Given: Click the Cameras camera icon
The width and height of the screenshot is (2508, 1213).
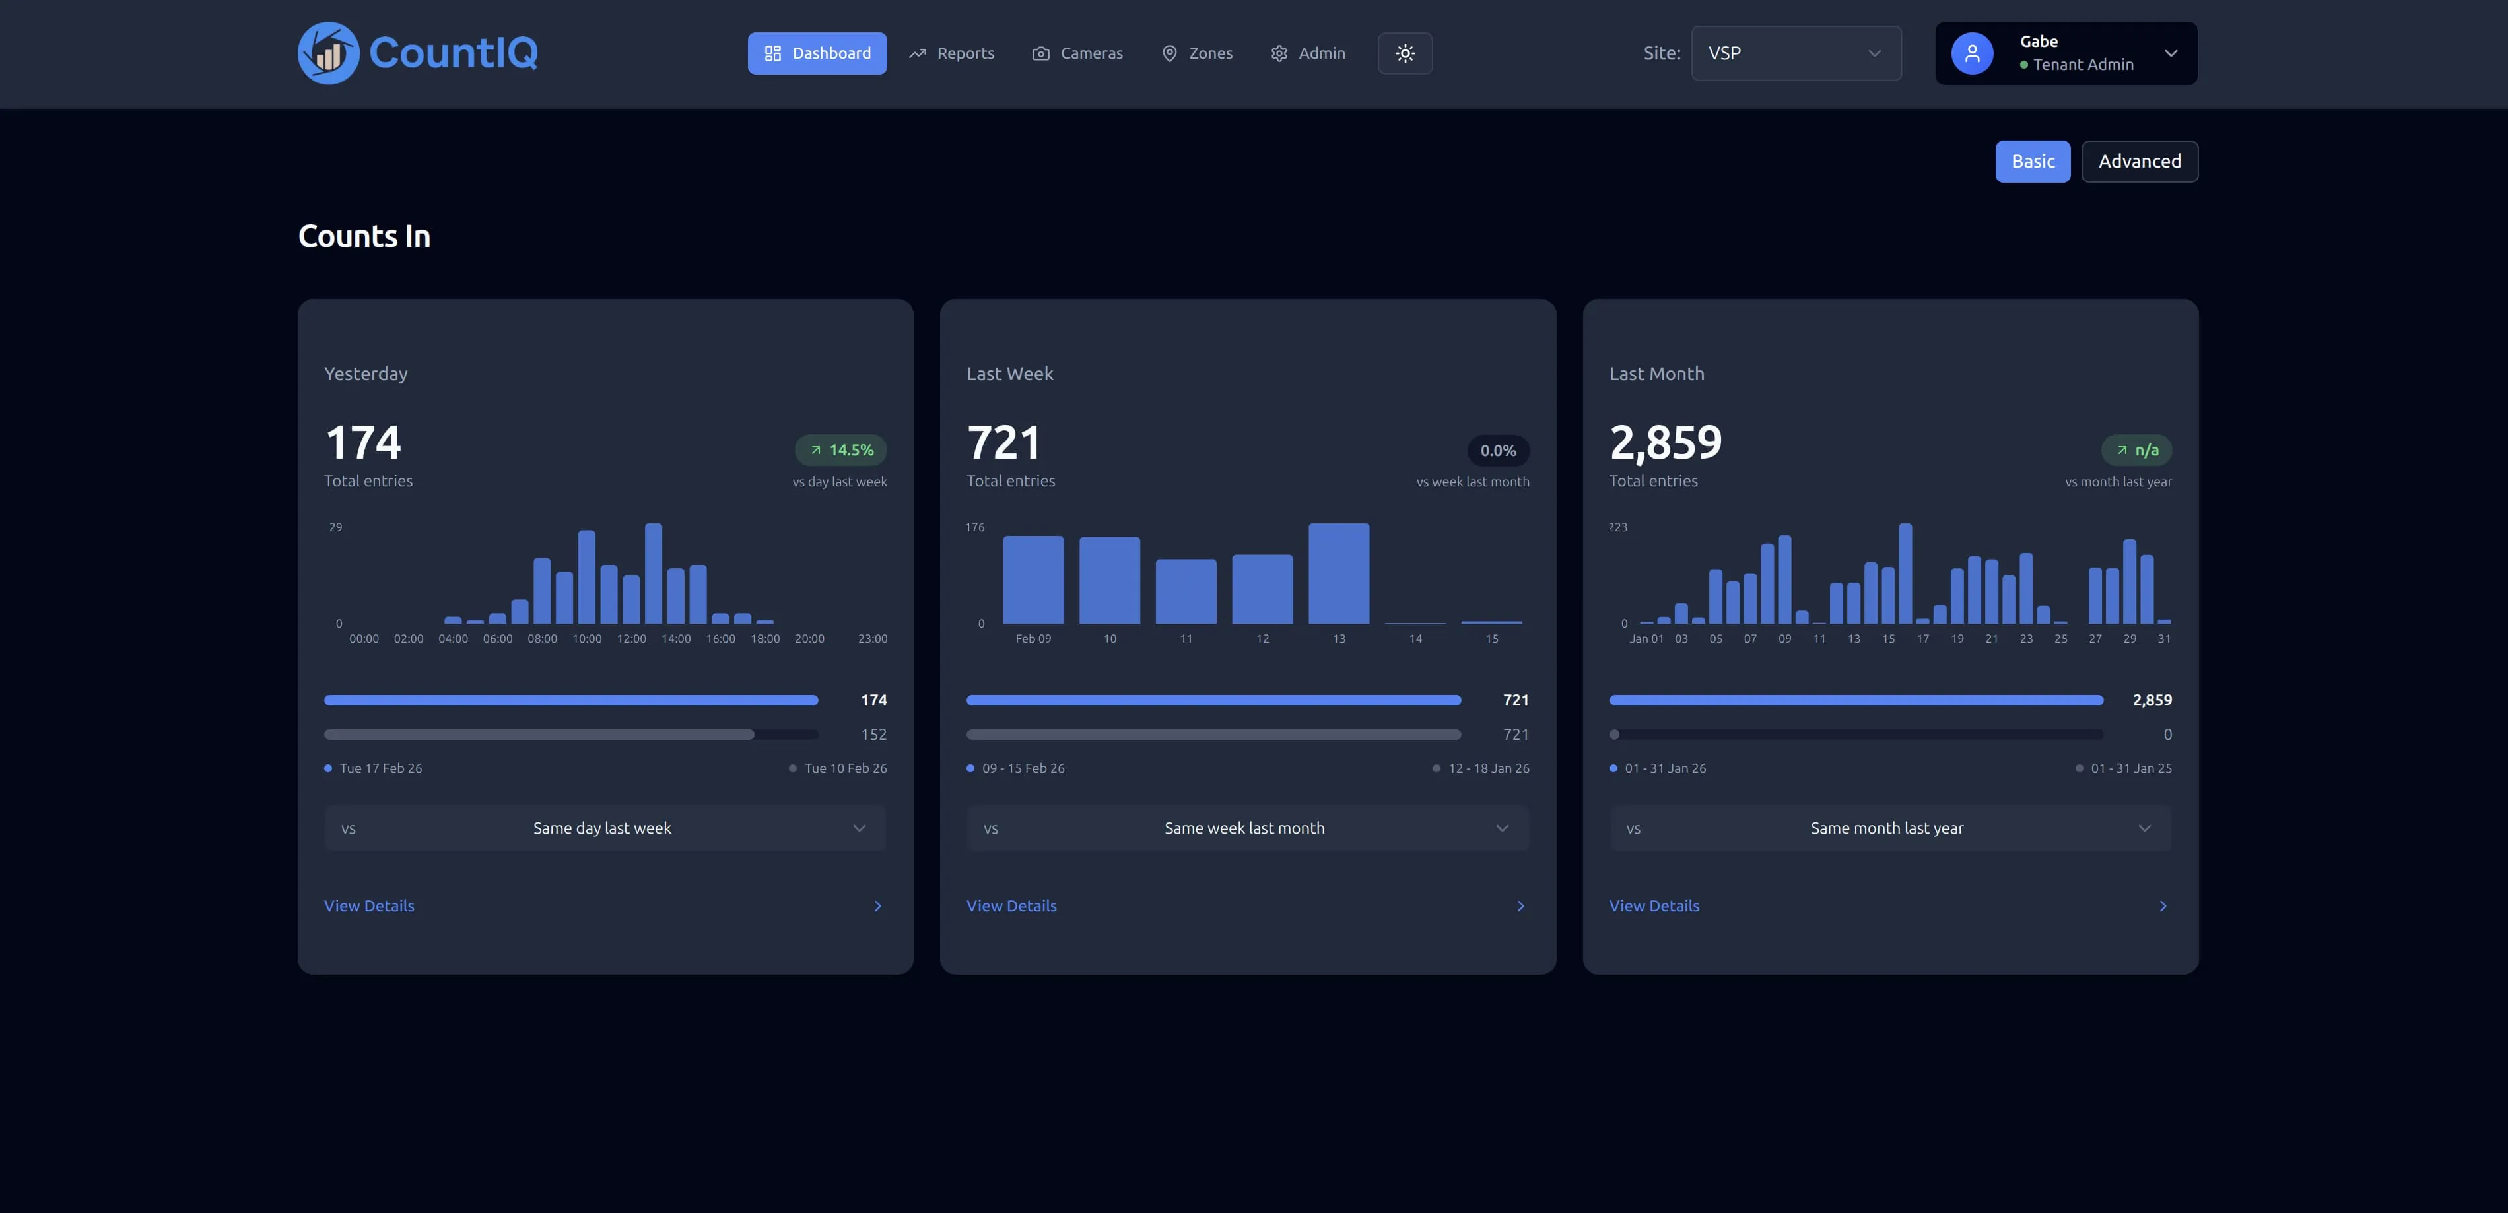Looking at the screenshot, I should point(1042,53).
